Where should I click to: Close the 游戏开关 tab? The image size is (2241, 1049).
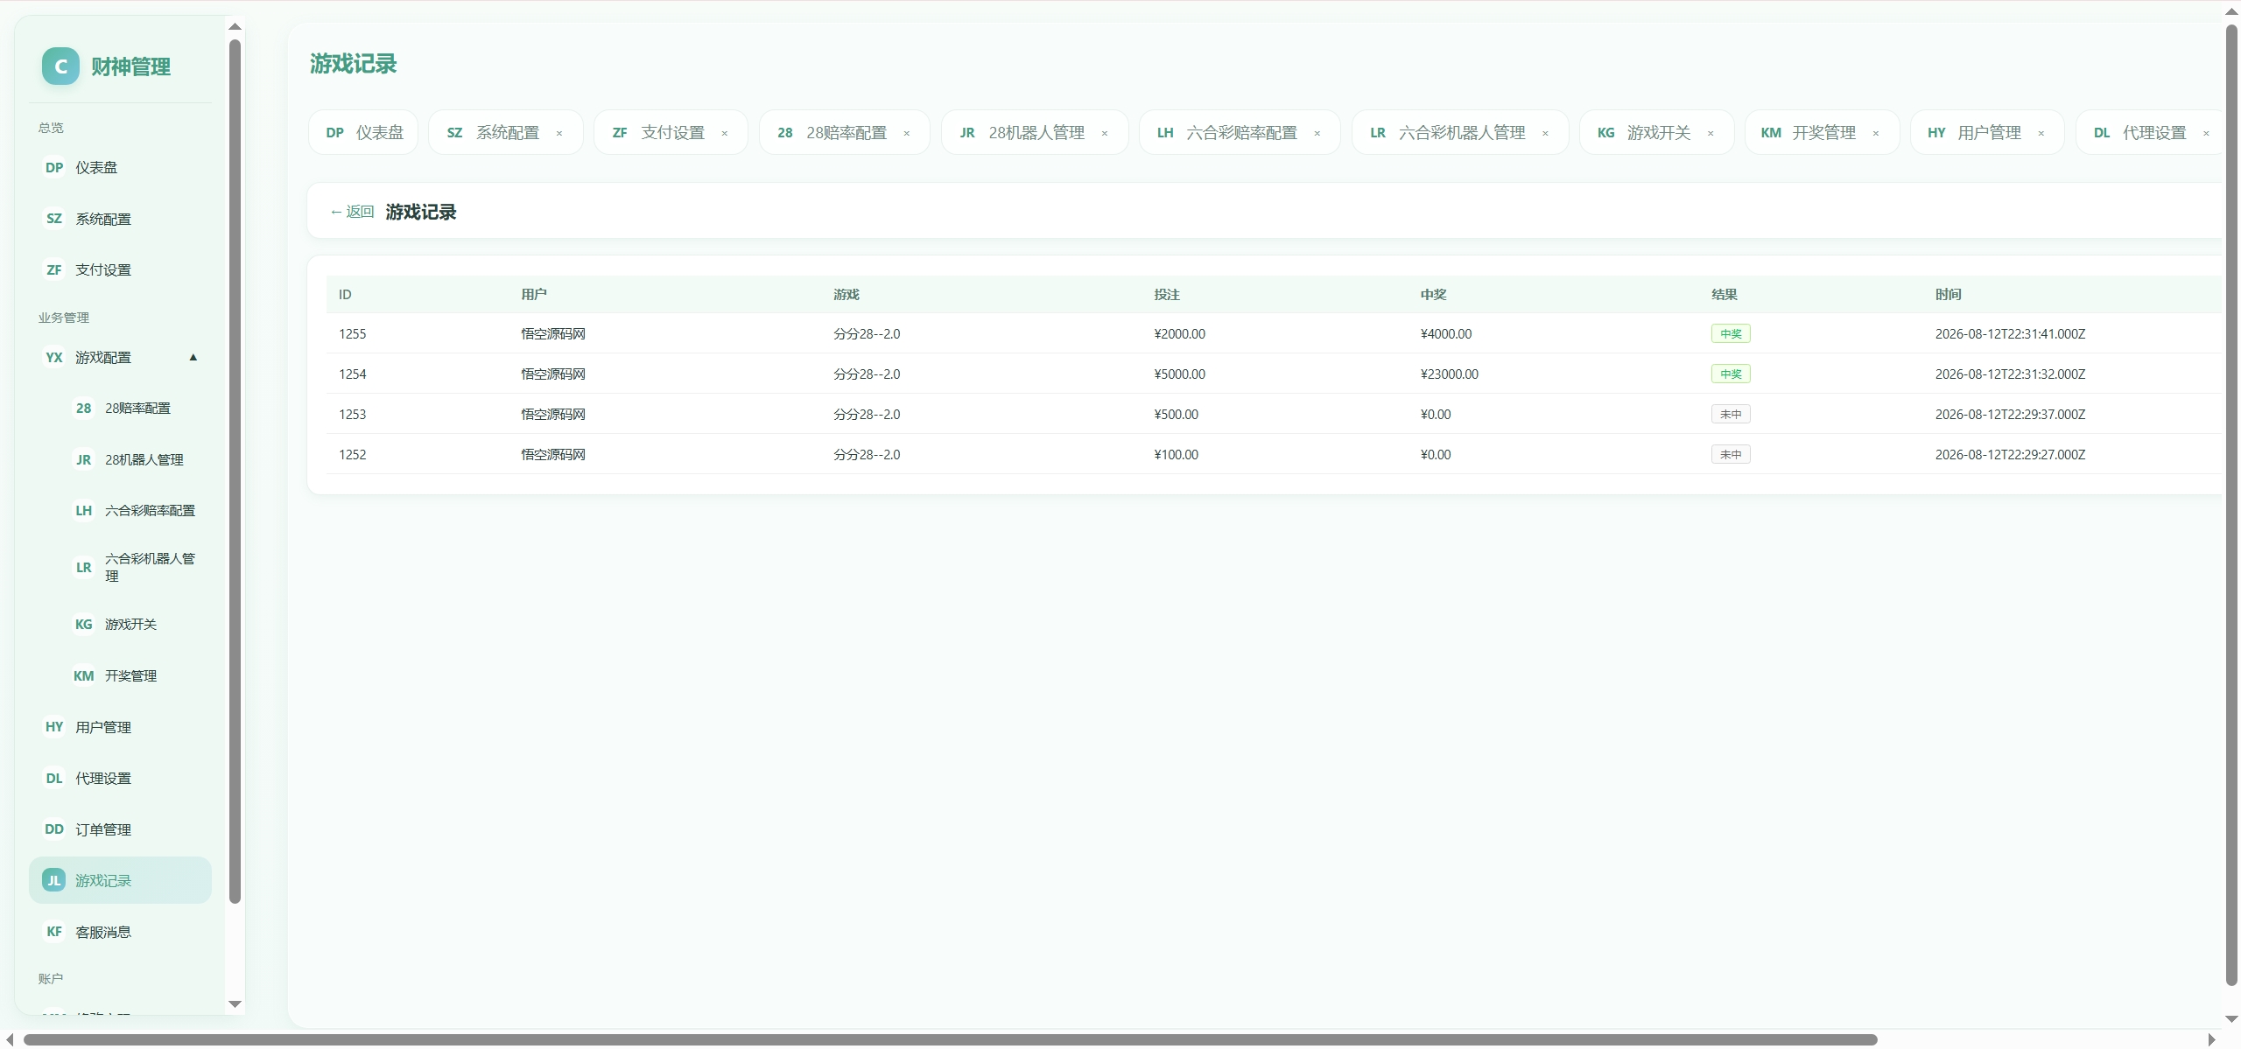pyautogui.click(x=1711, y=133)
